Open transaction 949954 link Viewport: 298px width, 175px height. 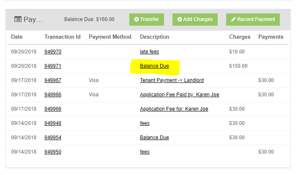(53, 138)
